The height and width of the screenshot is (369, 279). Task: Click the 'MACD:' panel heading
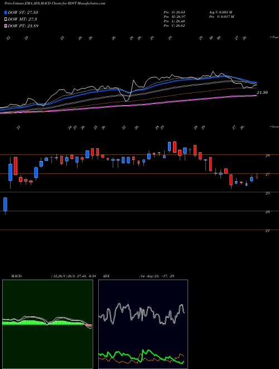tap(16, 276)
